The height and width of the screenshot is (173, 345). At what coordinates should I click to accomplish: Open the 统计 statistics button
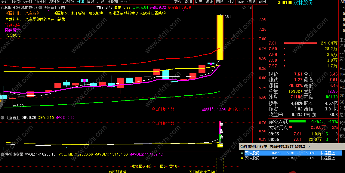click(x=209, y=2)
